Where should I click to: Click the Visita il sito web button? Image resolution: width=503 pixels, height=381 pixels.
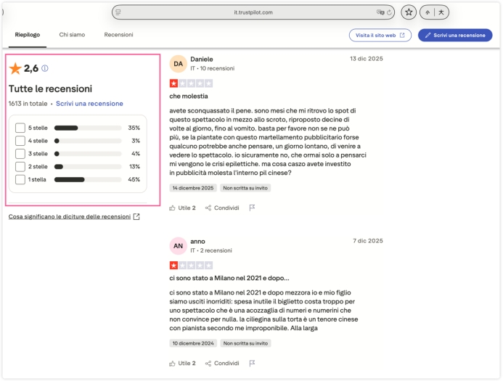point(380,35)
